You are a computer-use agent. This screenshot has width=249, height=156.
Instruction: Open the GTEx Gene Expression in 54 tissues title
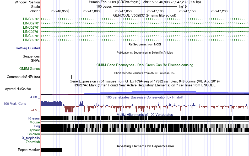[145, 81]
